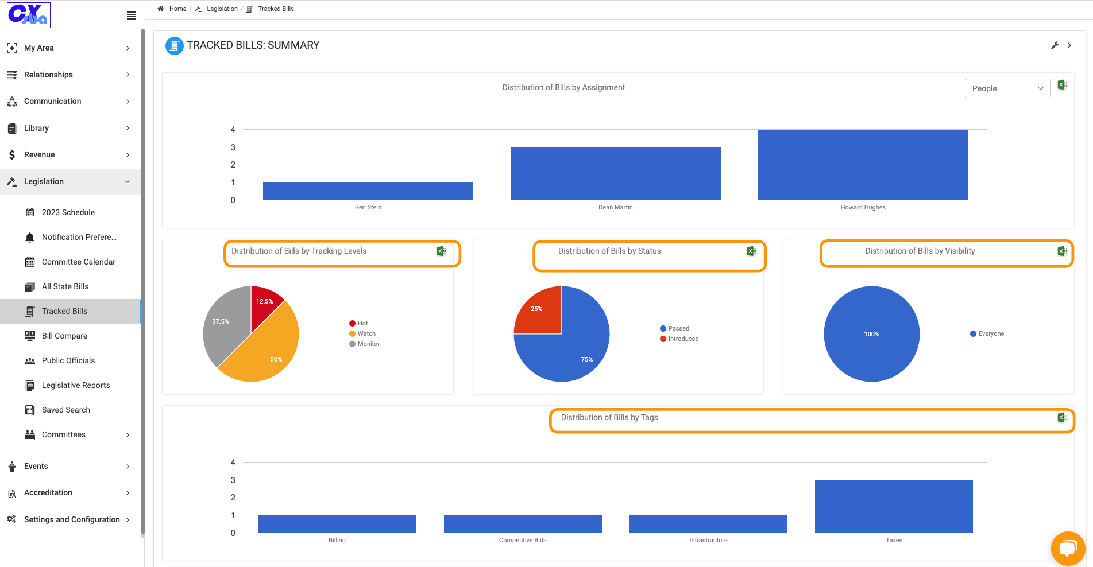
Task: Click the Home breadcrumb link
Action: [177, 9]
